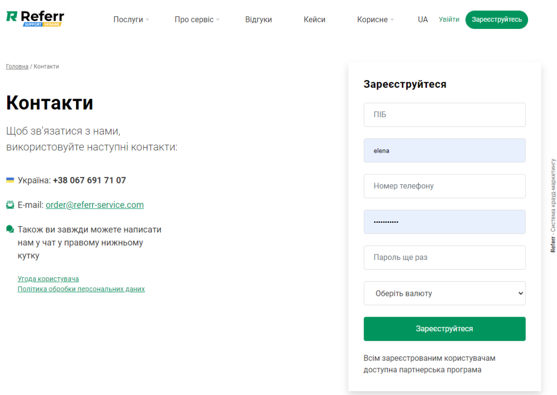Submit the form with Зареєструйтеся button
Screen dimensions: 557x395
444,329
